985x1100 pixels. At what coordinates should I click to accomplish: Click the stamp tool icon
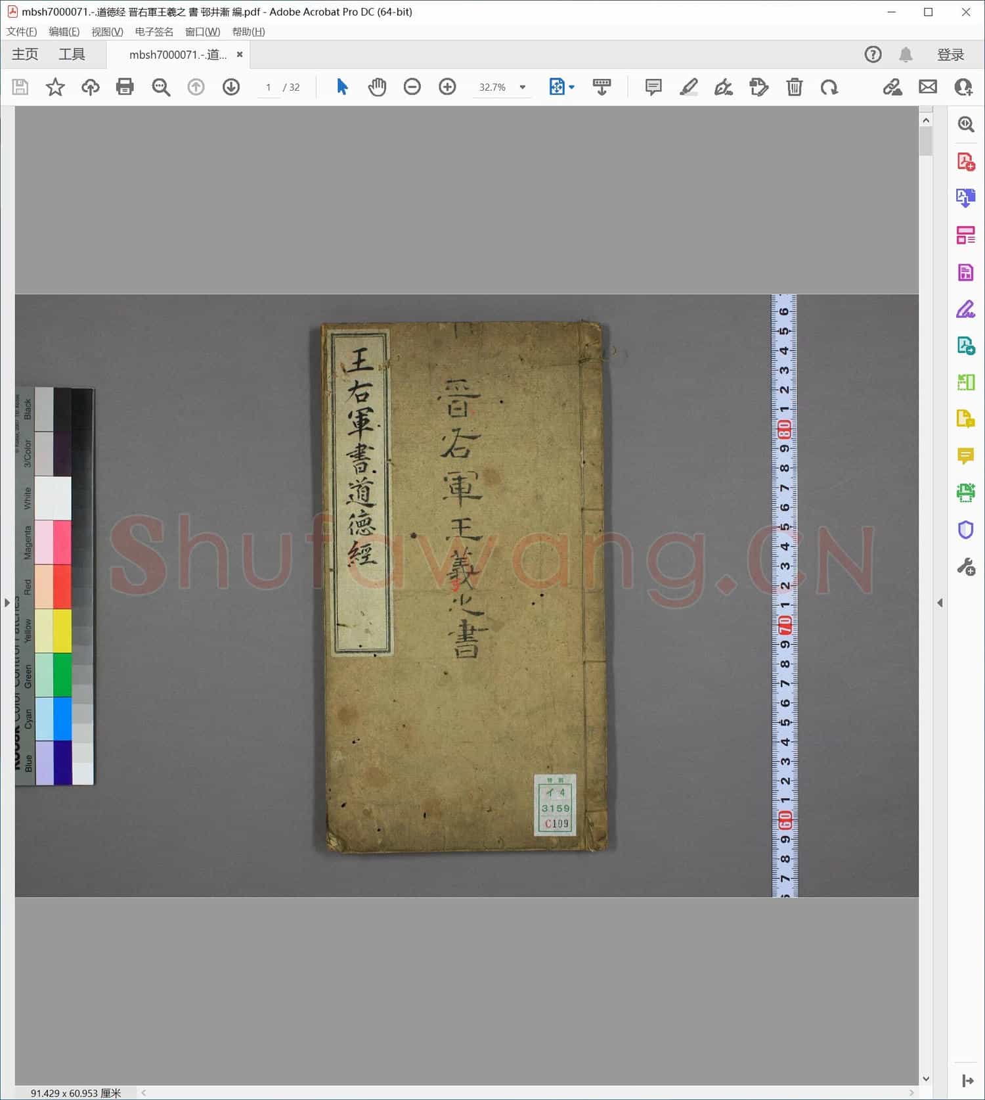tap(758, 87)
